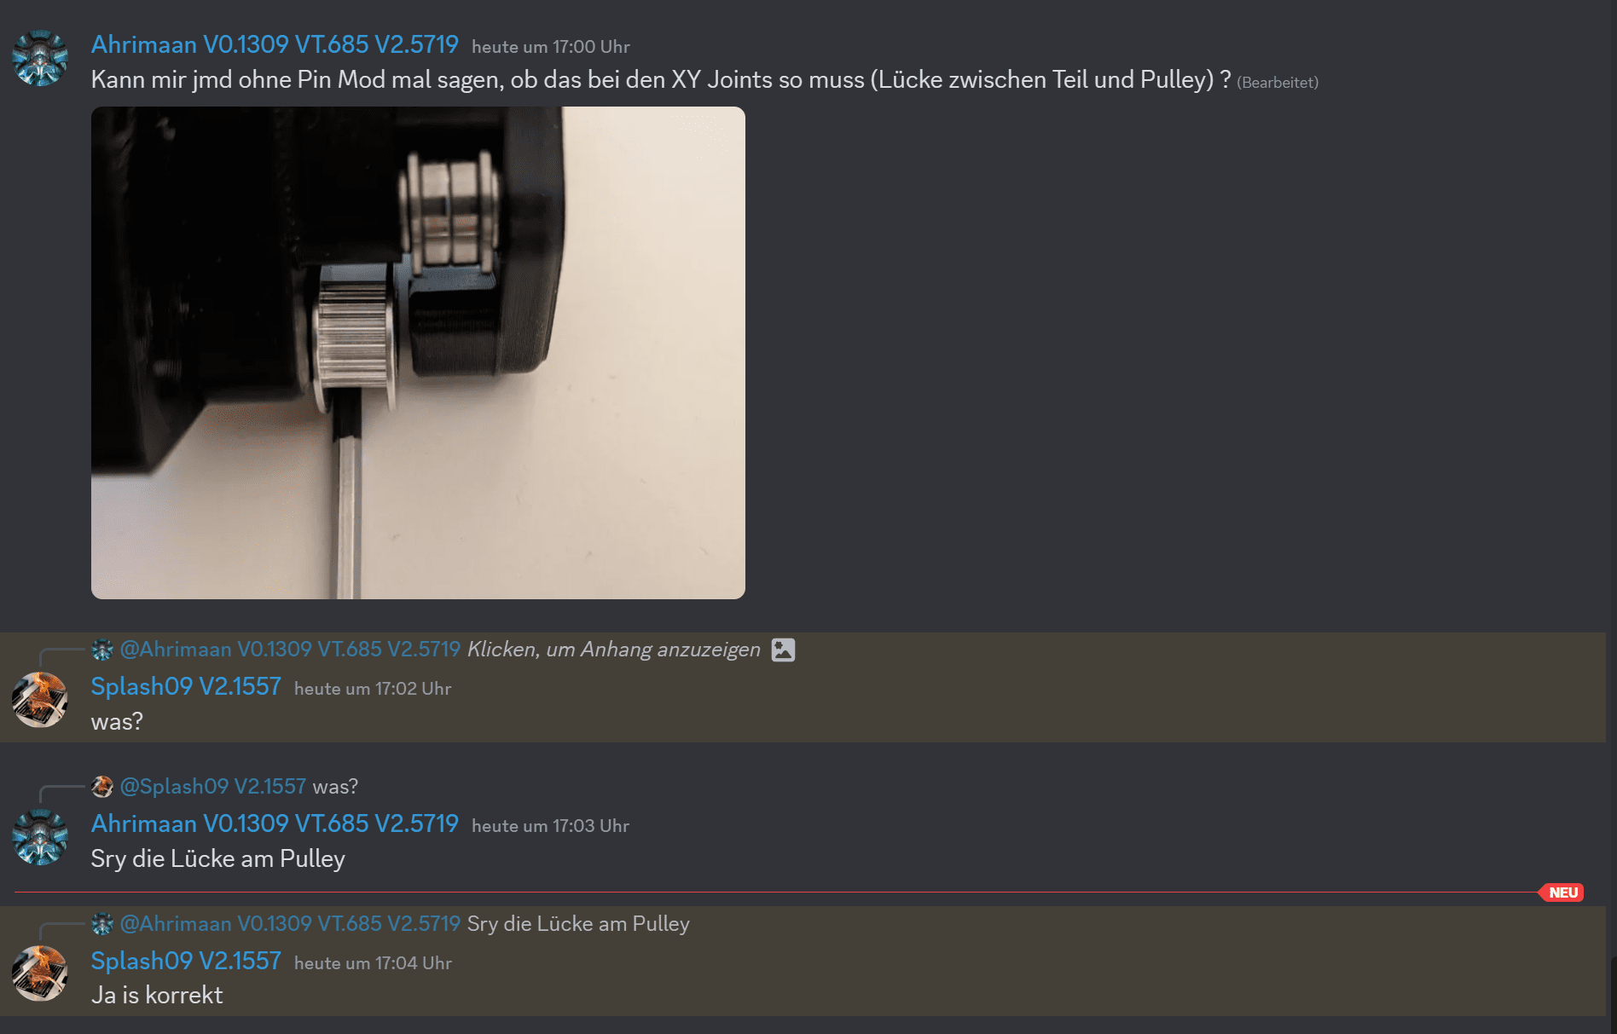This screenshot has height=1034, width=1617.
Task: Click Splash09's avatar on 'Ja is korrekt'
Action: pos(40,973)
